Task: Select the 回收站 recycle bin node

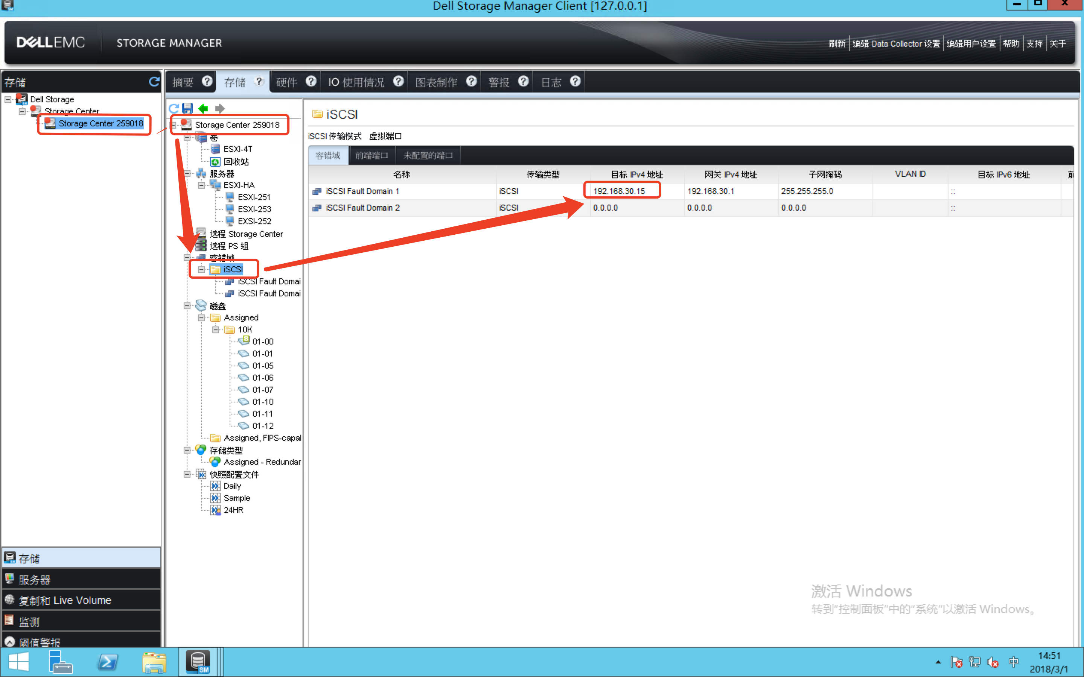Action: (236, 162)
